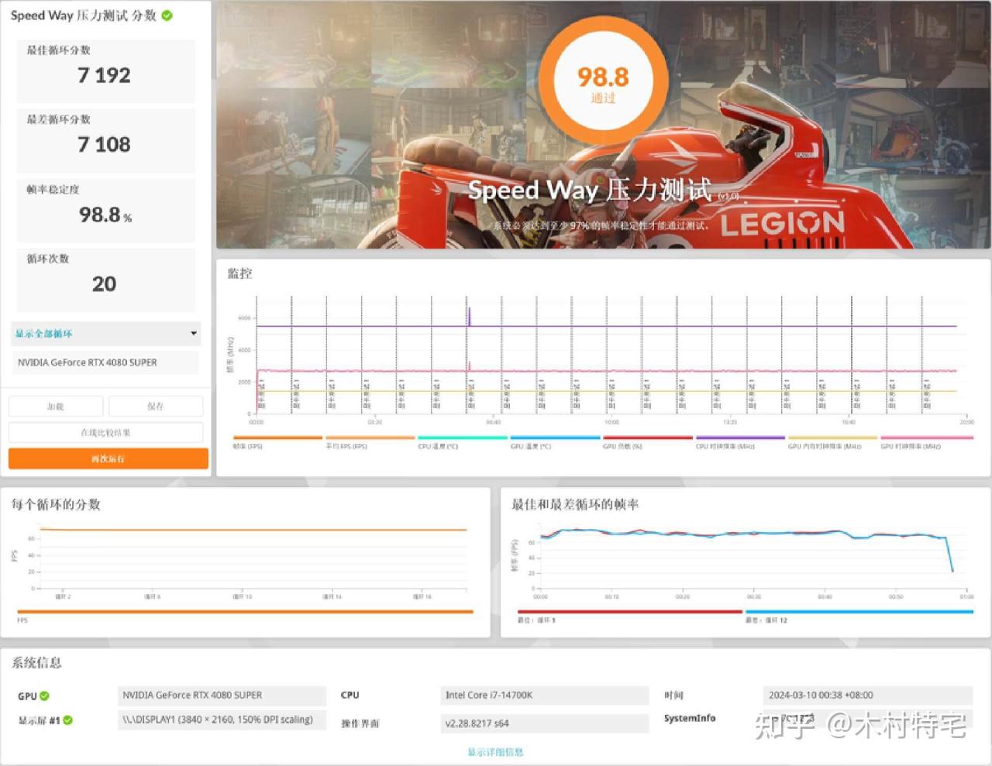Click the v2.28.8217 s64 version field

click(x=545, y=723)
